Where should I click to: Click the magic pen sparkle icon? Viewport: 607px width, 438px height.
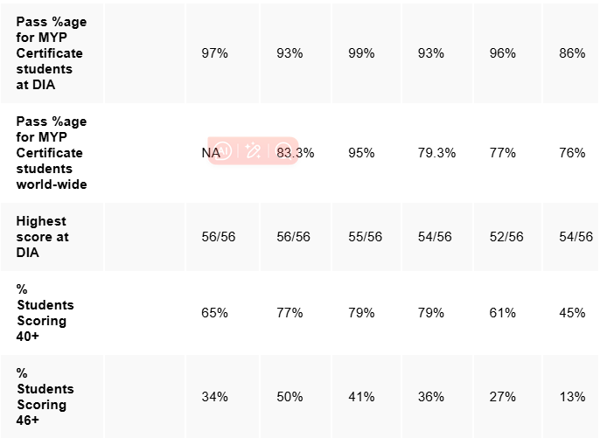click(254, 151)
